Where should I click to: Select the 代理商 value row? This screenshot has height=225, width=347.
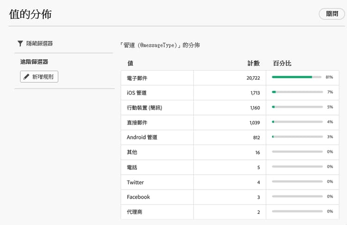coord(135,212)
